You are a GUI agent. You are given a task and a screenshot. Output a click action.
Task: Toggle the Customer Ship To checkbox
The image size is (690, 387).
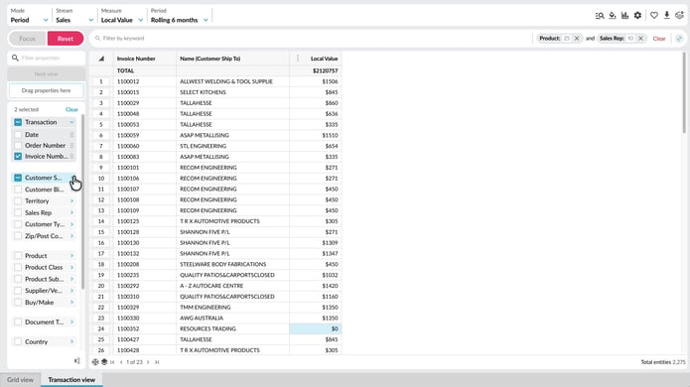point(18,178)
